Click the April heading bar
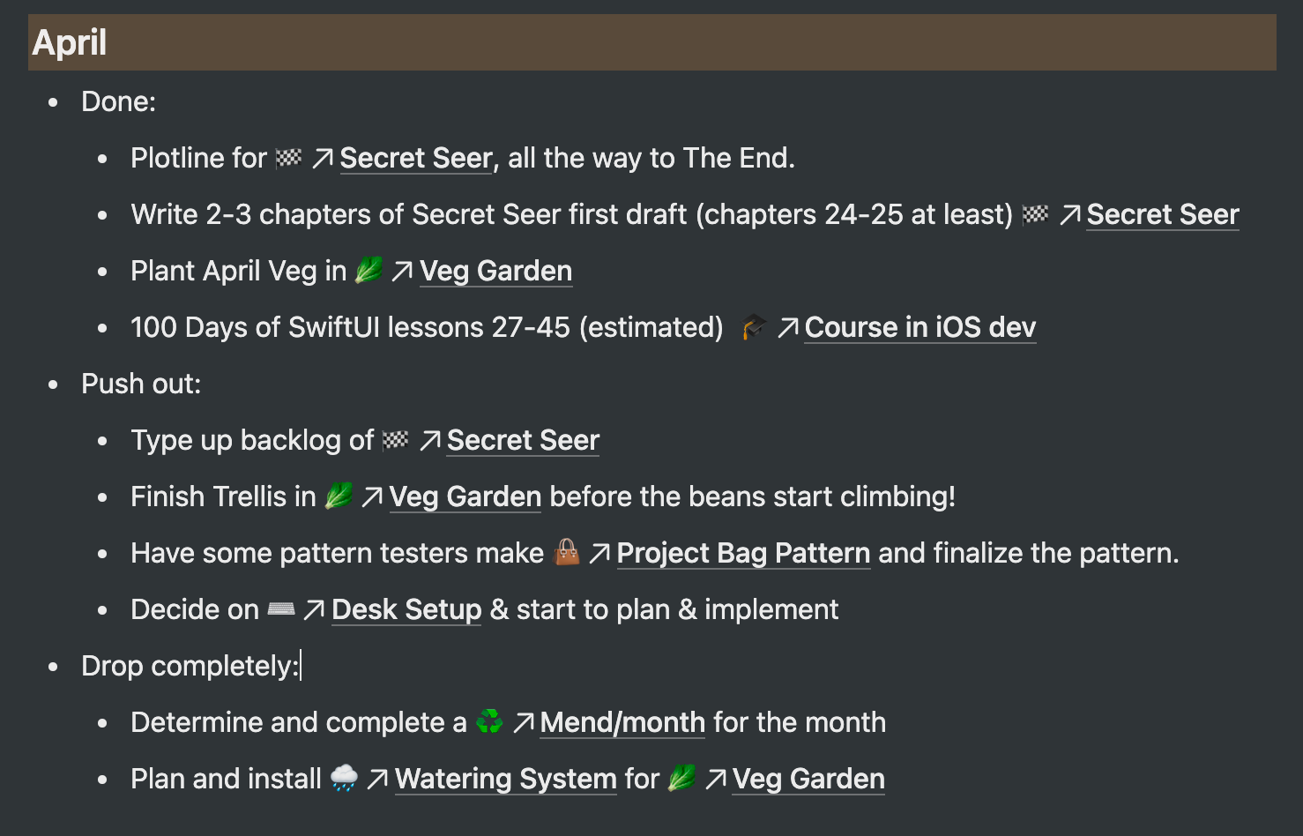The image size is (1303, 836). 652,42
